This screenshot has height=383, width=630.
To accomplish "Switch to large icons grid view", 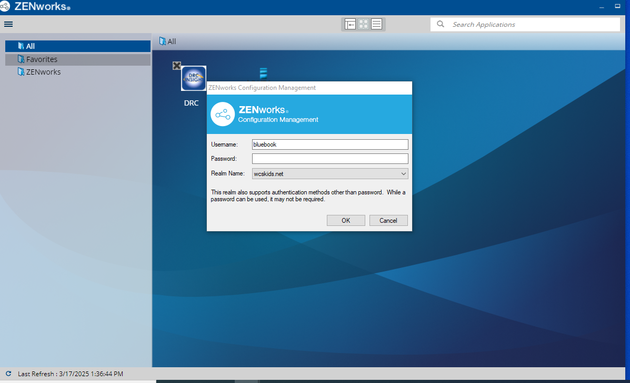I will pos(363,24).
